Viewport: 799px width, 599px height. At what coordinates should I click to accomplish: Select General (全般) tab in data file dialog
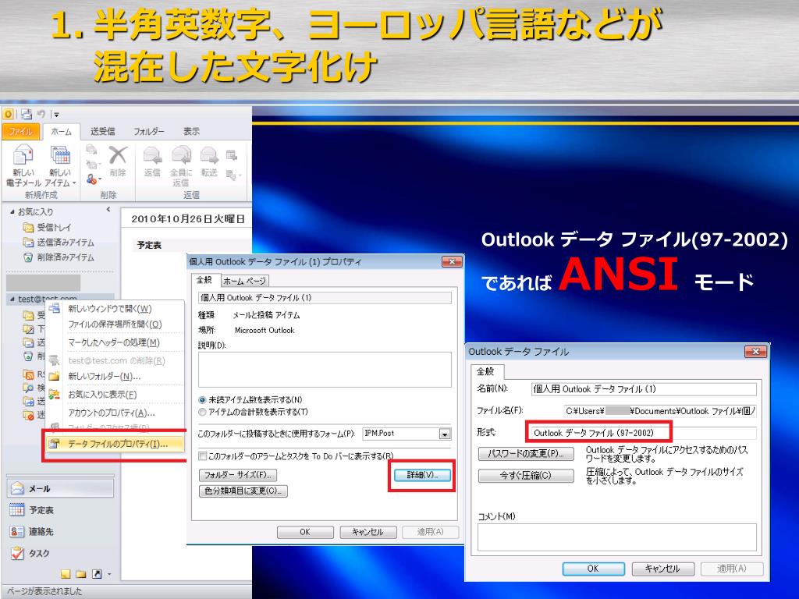click(x=485, y=371)
